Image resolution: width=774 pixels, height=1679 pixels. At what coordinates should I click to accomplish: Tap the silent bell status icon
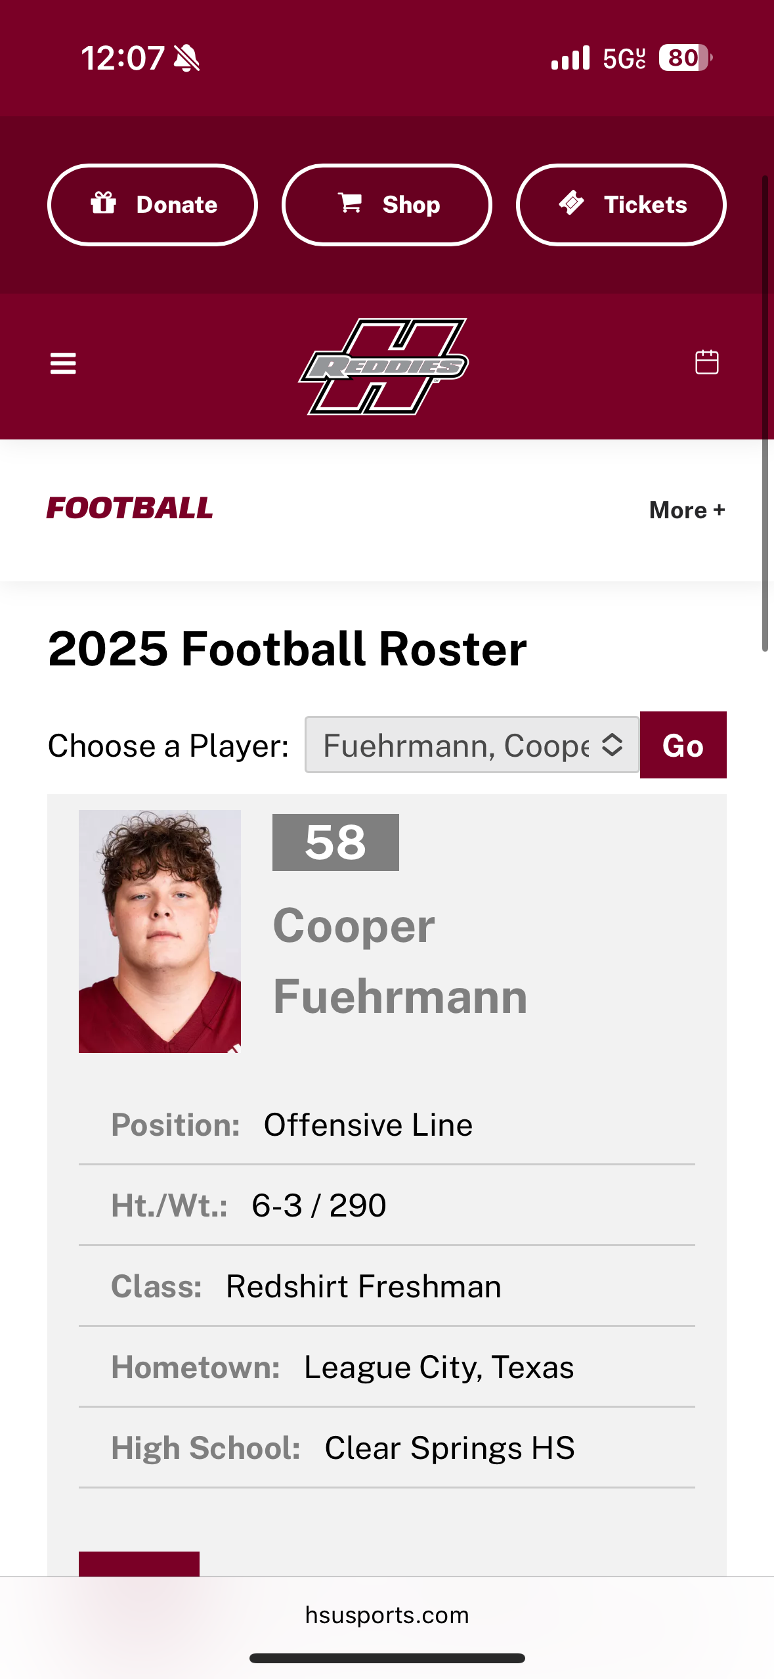coord(187,58)
